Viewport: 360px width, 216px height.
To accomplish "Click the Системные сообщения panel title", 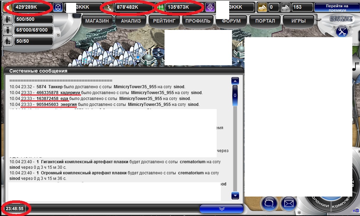I will [38, 71].
